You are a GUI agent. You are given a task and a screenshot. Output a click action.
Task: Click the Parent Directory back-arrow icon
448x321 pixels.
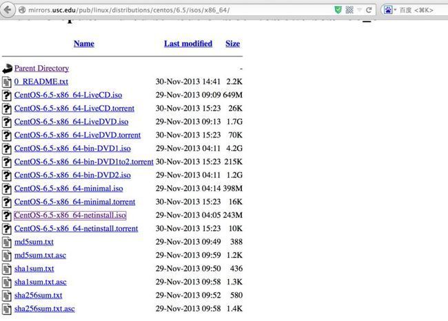(x=7, y=68)
